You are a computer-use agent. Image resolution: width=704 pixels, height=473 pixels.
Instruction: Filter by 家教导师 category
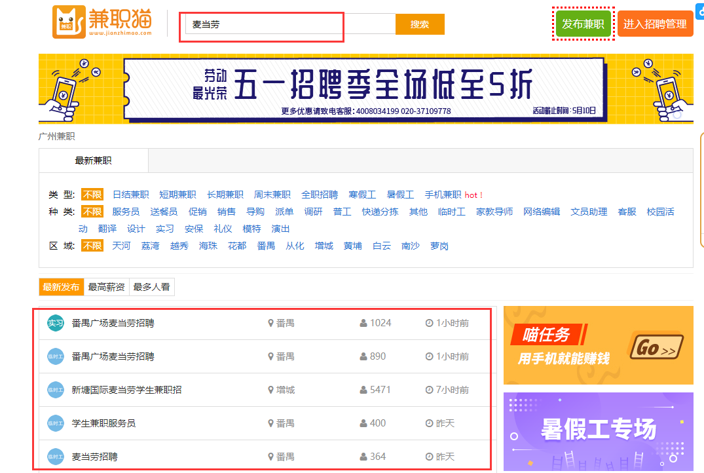(x=494, y=212)
